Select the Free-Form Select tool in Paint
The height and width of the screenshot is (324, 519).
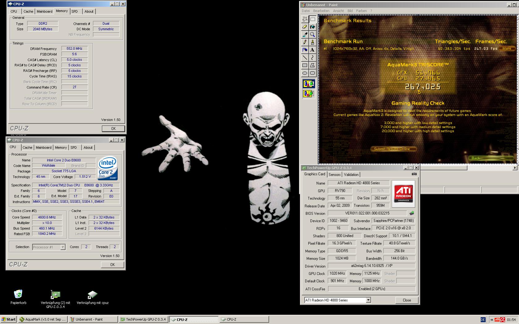pyautogui.click(x=305, y=19)
